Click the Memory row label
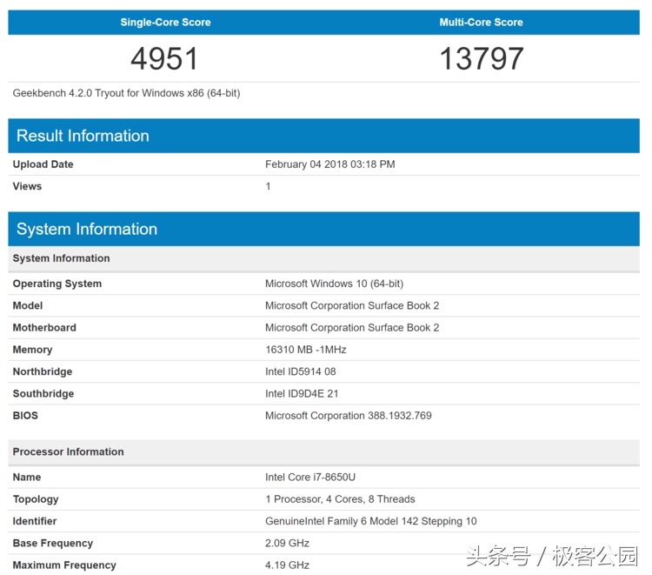 point(32,350)
